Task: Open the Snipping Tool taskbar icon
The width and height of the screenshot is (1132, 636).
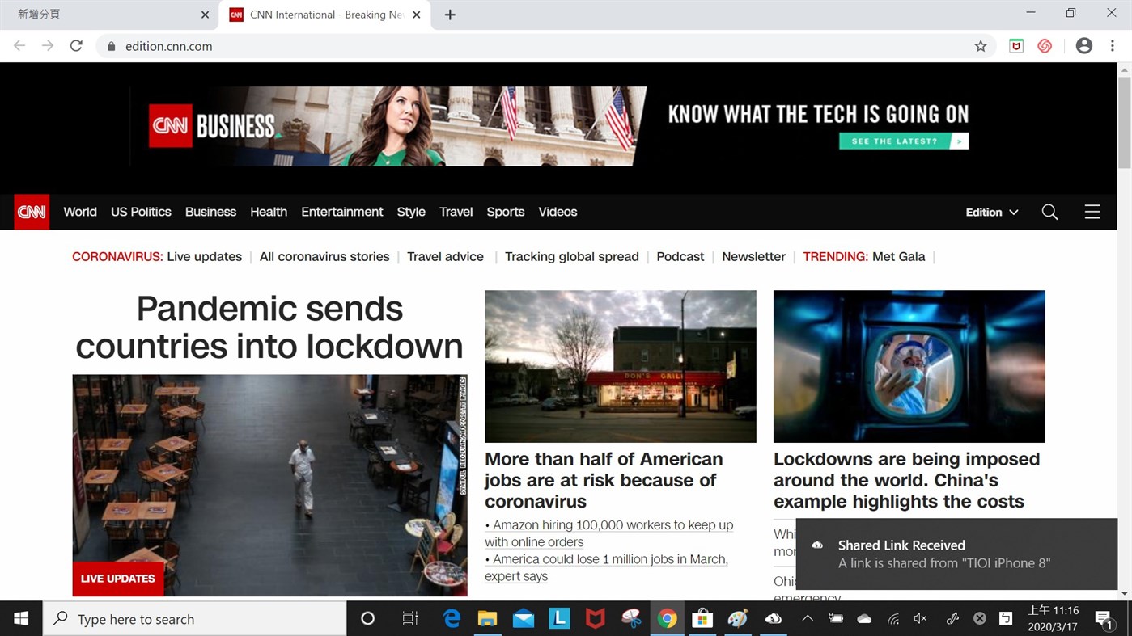Action: (631, 619)
